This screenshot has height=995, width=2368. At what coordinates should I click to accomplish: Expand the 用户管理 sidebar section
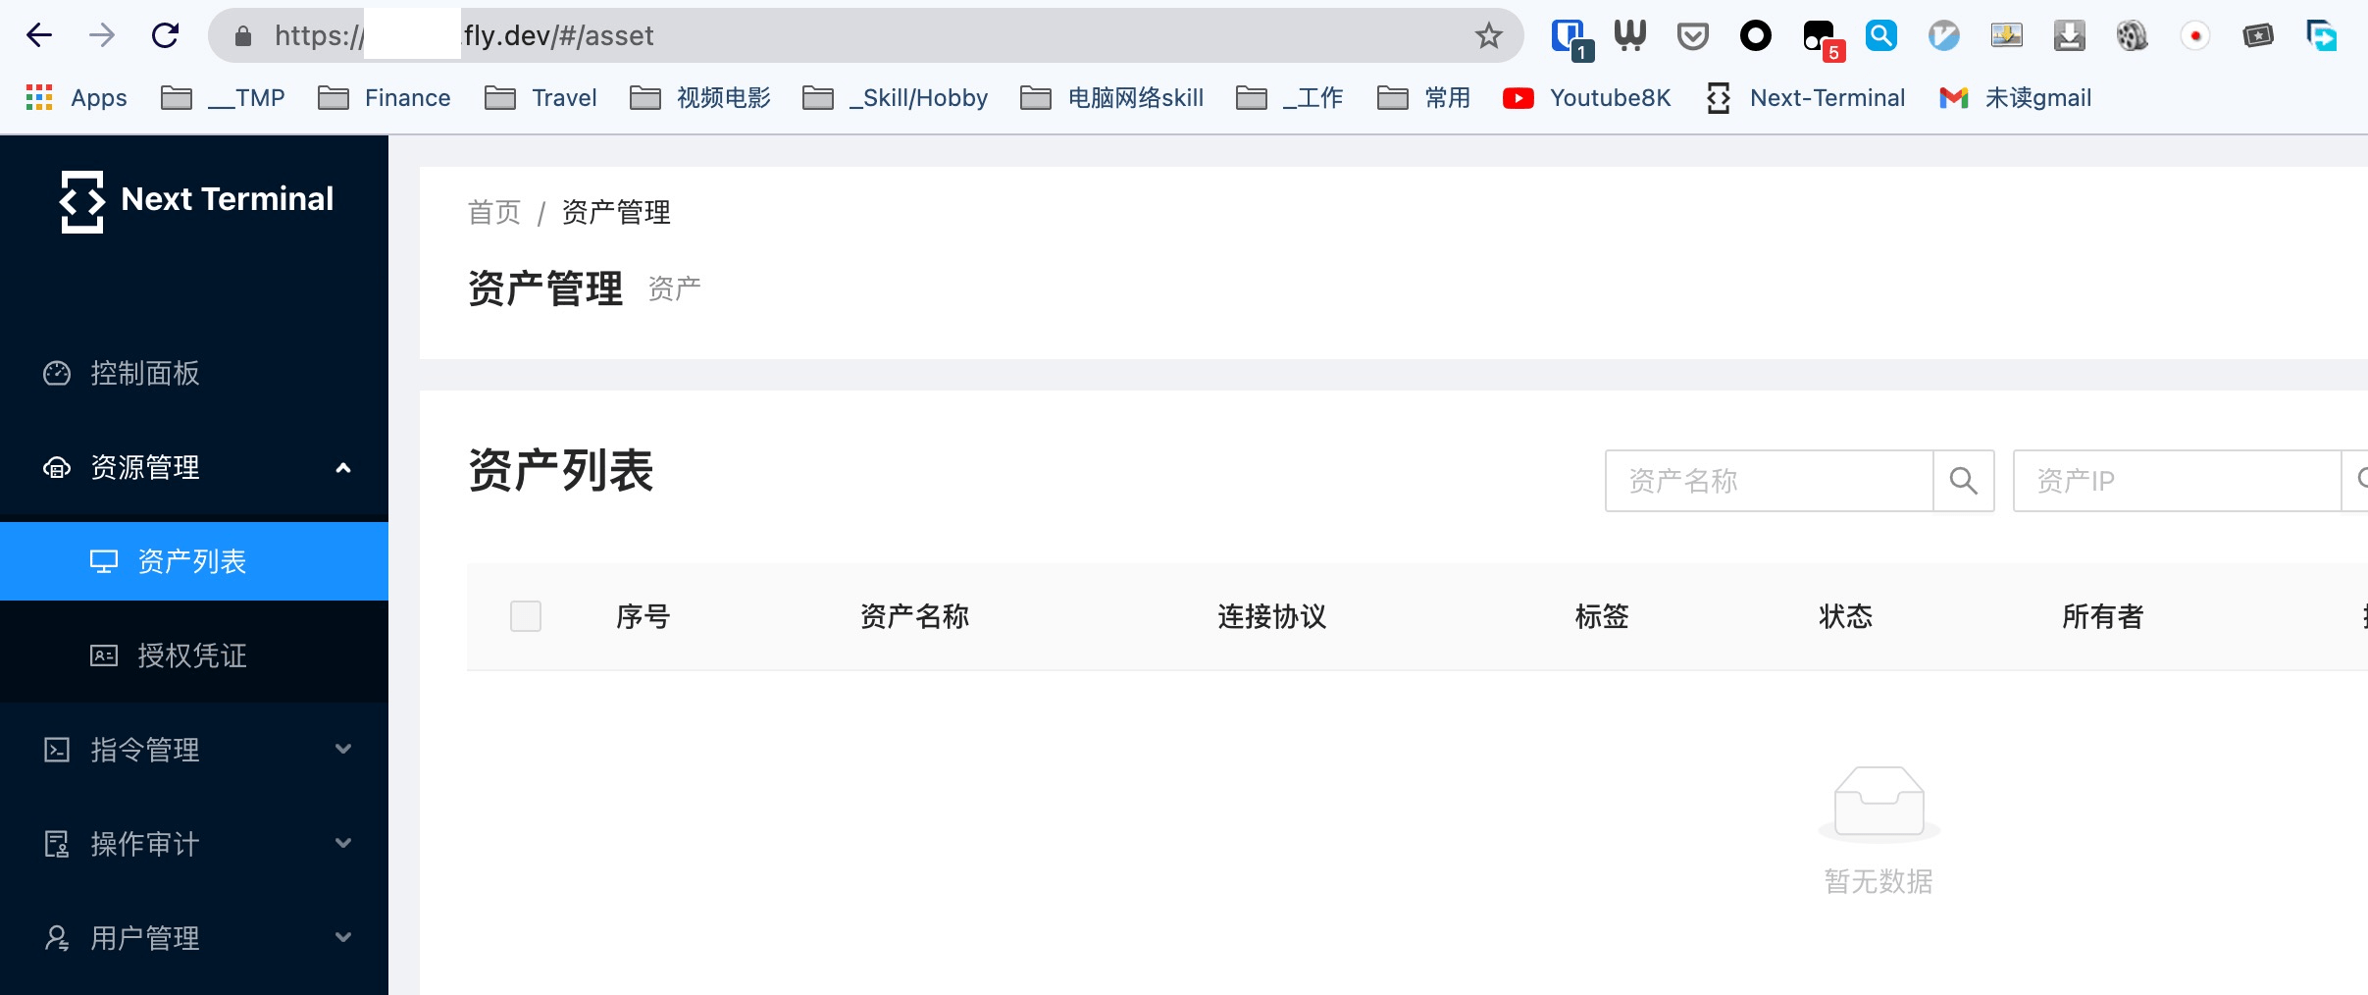[x=194, y=938]
